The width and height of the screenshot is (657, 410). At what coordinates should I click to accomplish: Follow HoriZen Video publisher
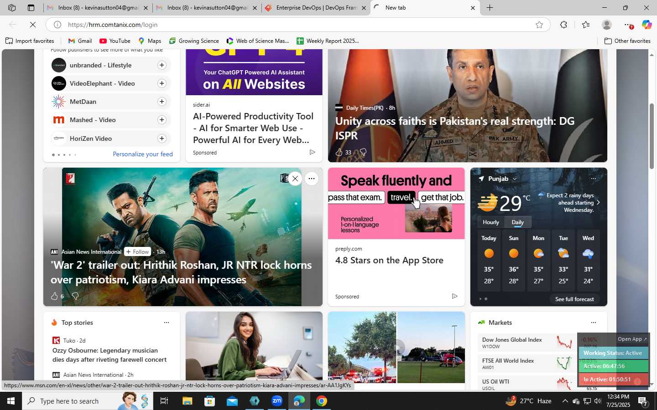click(x=162, y=138)
